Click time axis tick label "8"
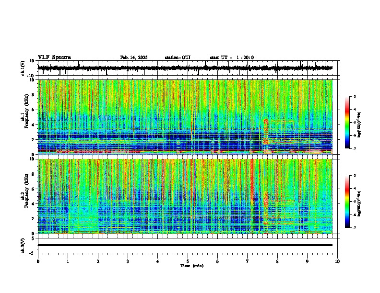The height and width of the screenshot is (293, 380). 277,261
